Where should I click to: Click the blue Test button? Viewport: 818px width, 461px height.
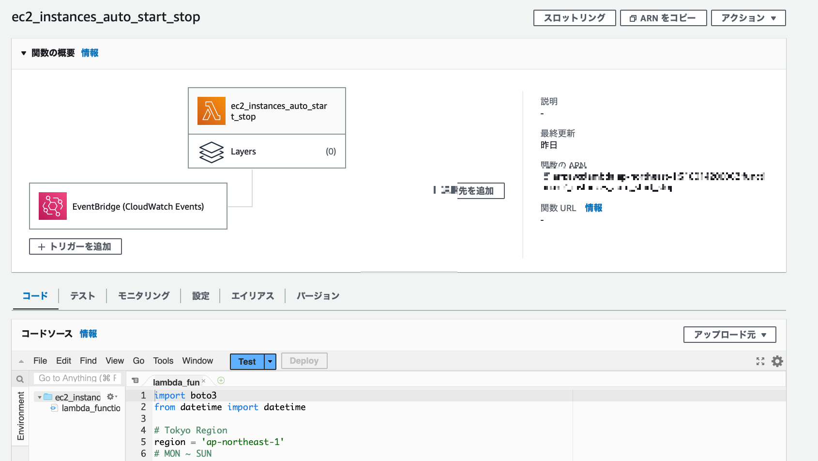coord(247,361)
